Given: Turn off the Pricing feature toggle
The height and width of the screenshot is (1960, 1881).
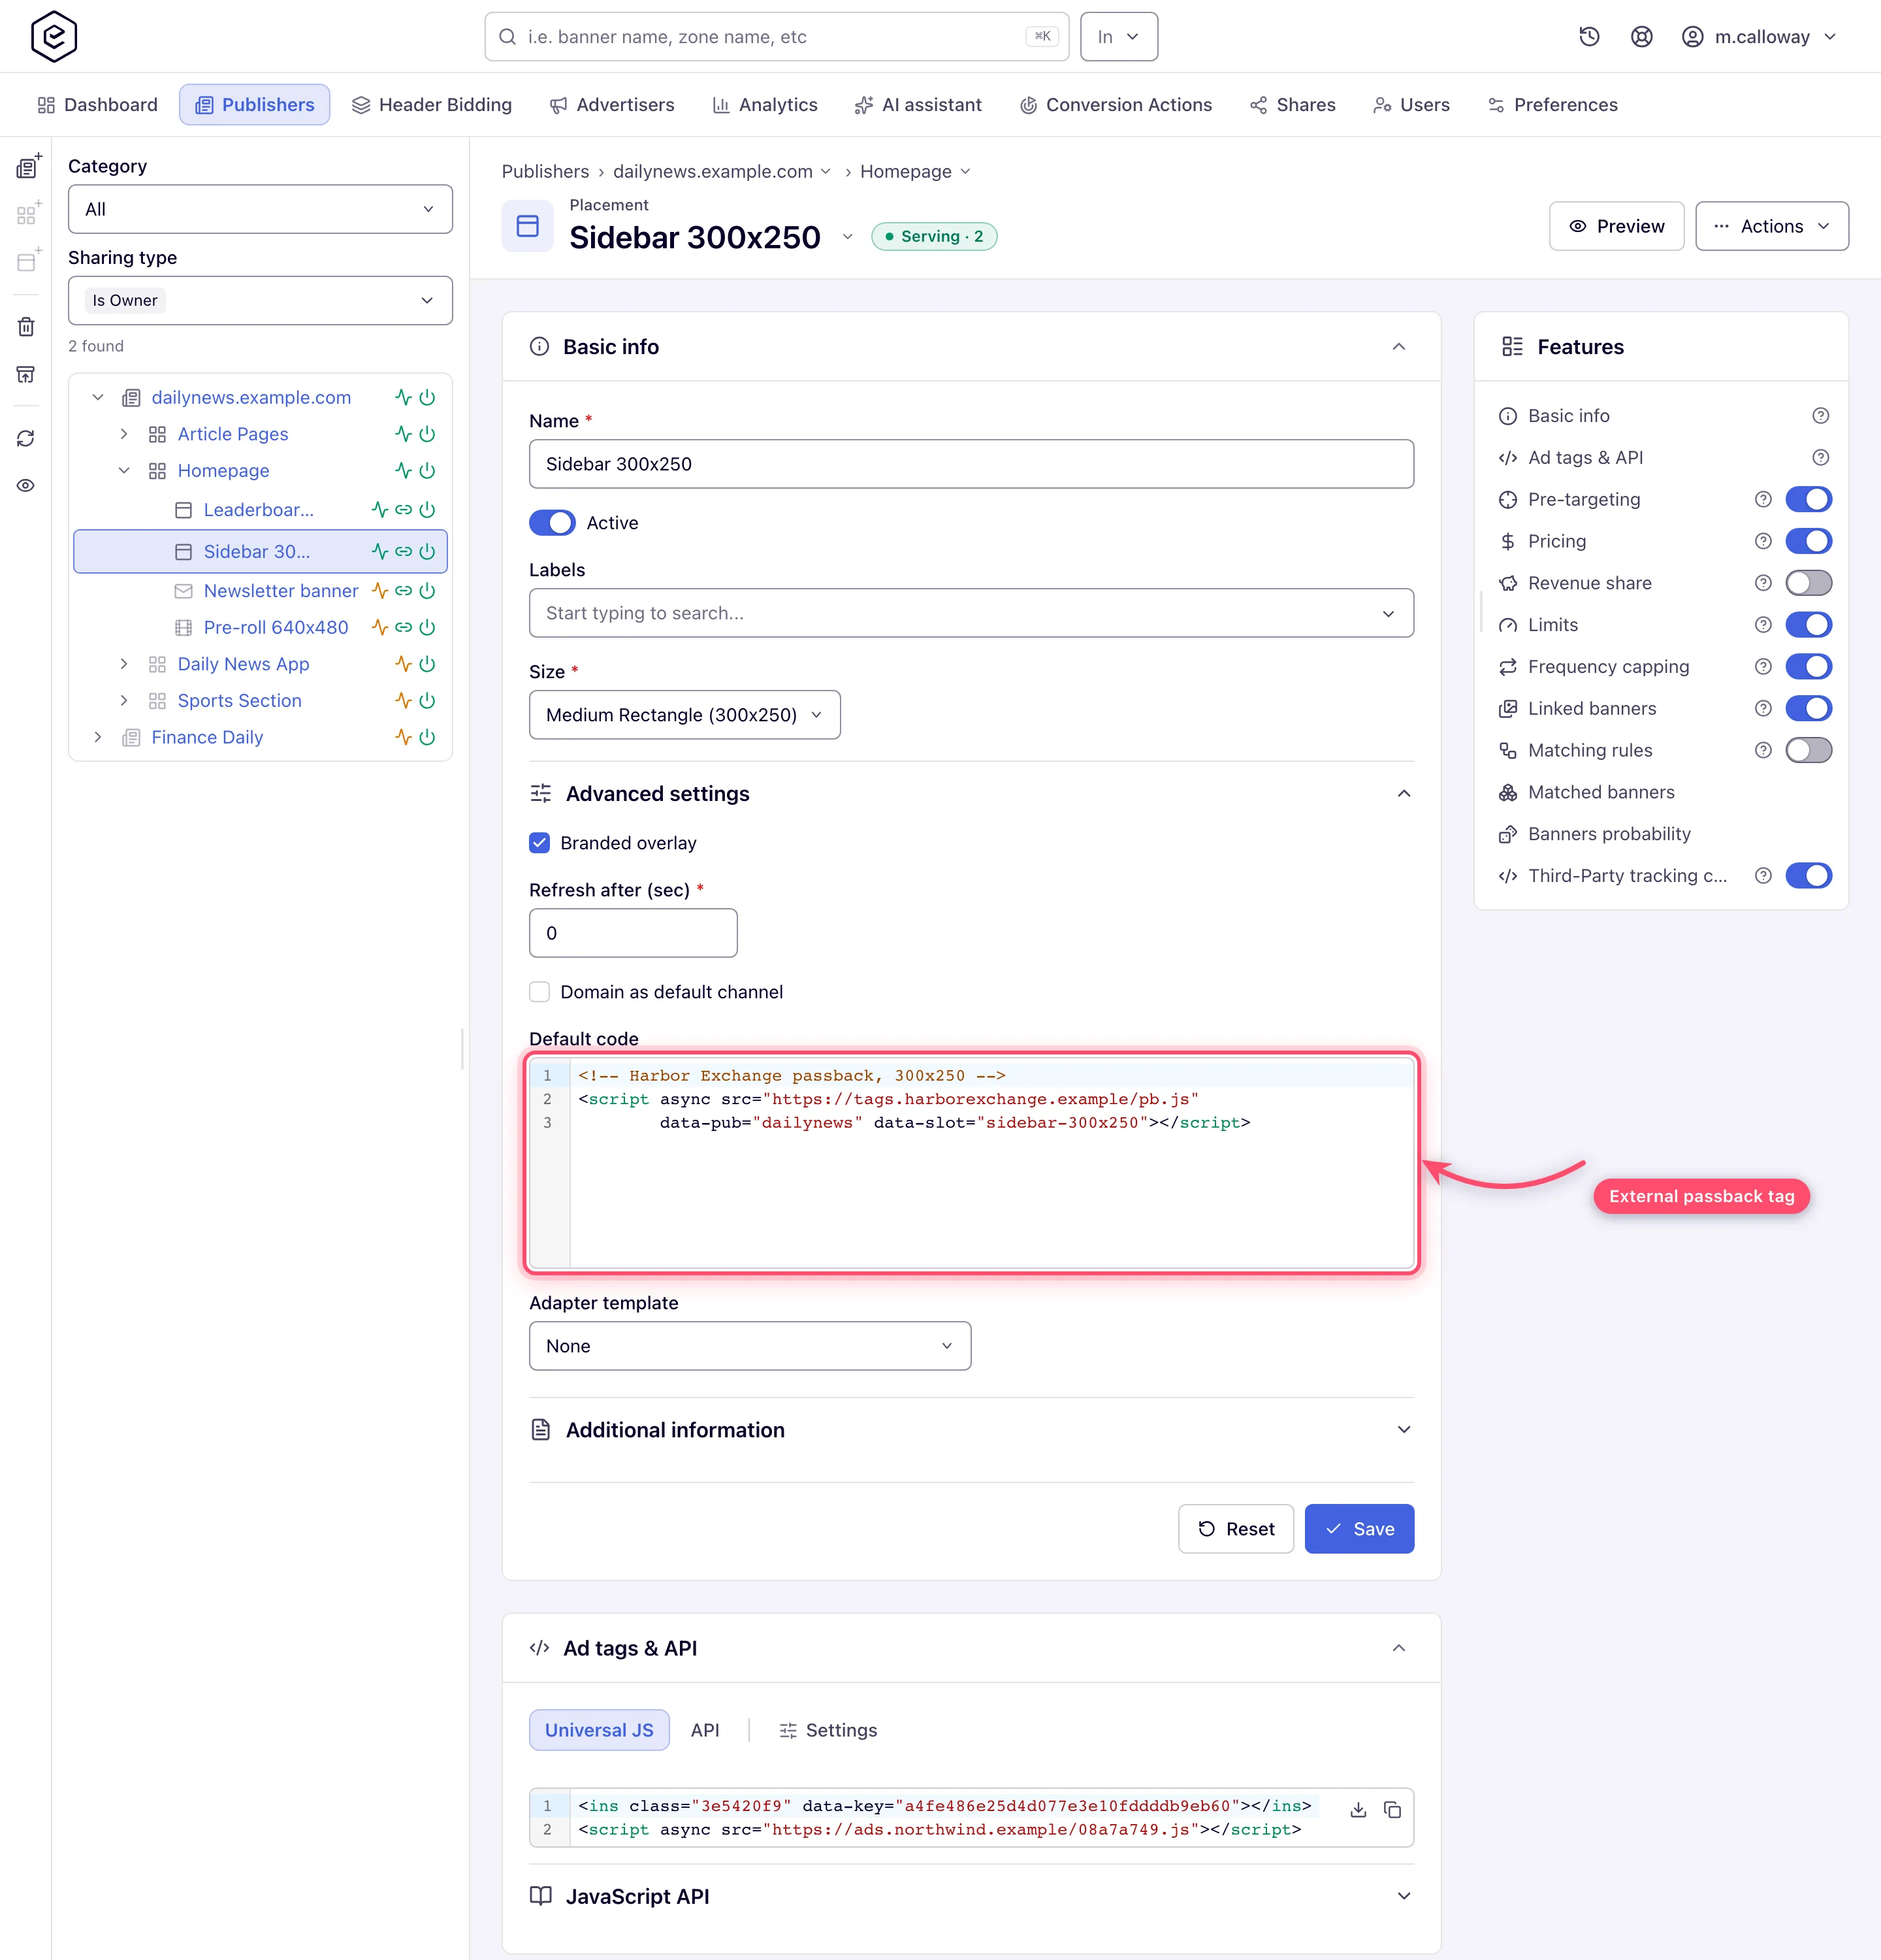Looking at the screenshot, I should [1808, 541].
